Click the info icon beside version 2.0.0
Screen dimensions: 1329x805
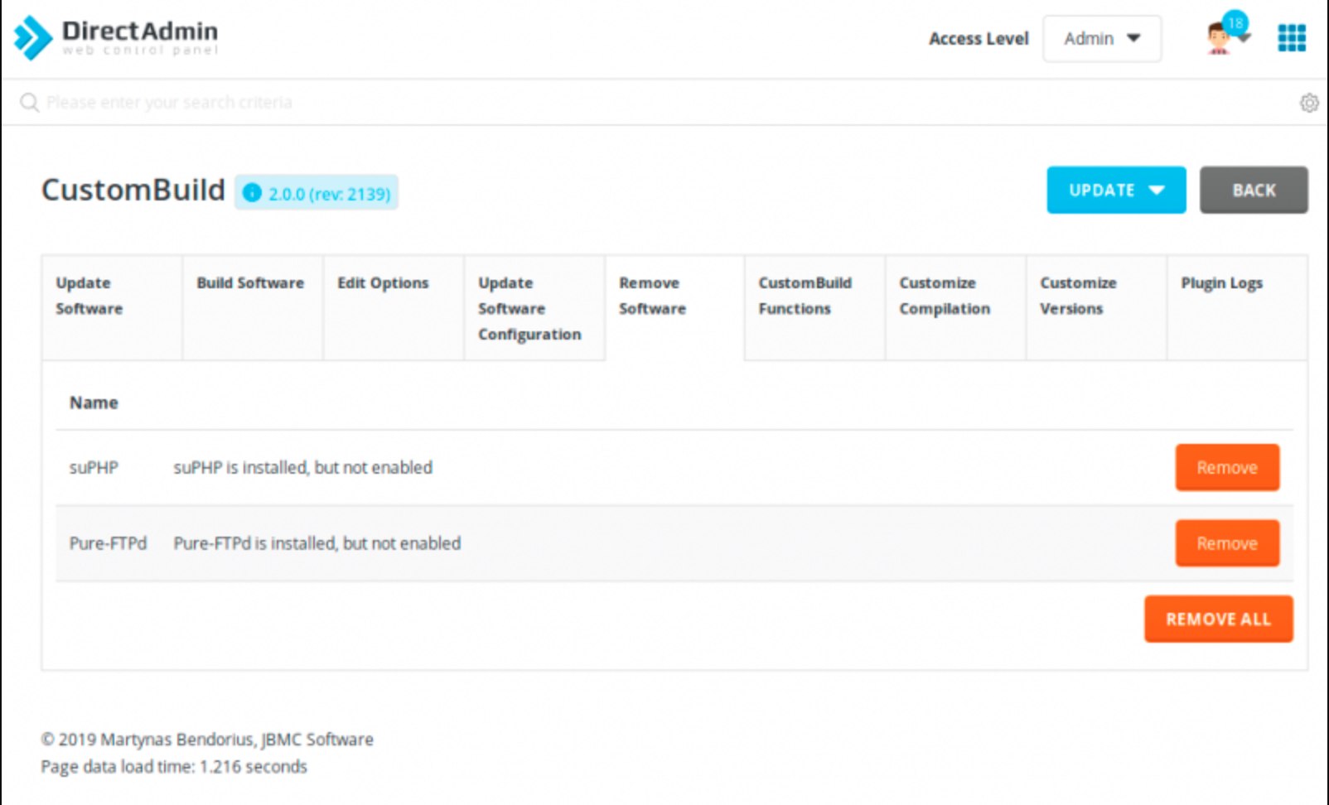(x=252, y=193)
